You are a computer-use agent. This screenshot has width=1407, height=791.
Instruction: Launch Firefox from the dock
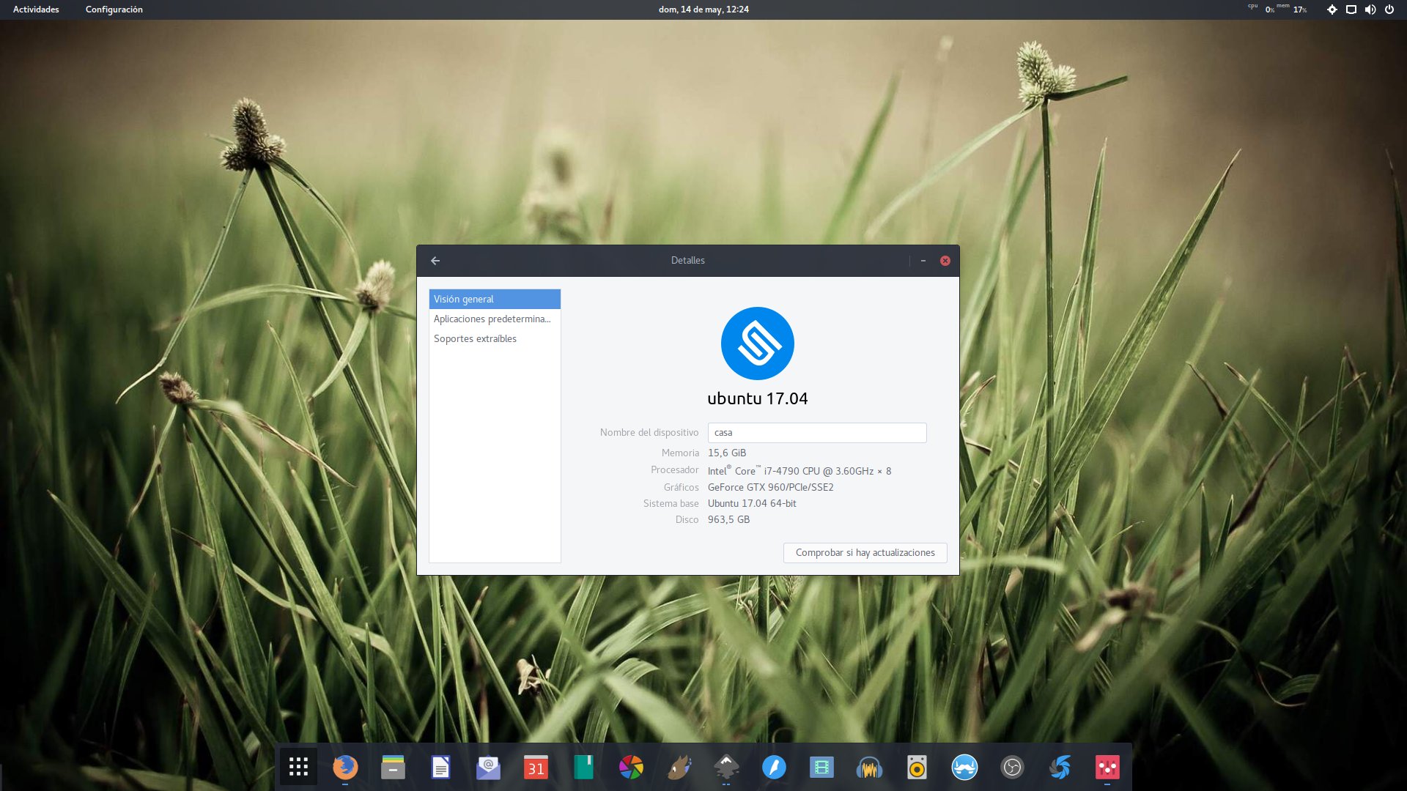click(345, 767)
